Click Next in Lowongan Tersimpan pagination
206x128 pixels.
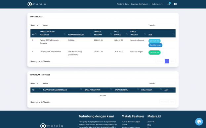[172, 102]
